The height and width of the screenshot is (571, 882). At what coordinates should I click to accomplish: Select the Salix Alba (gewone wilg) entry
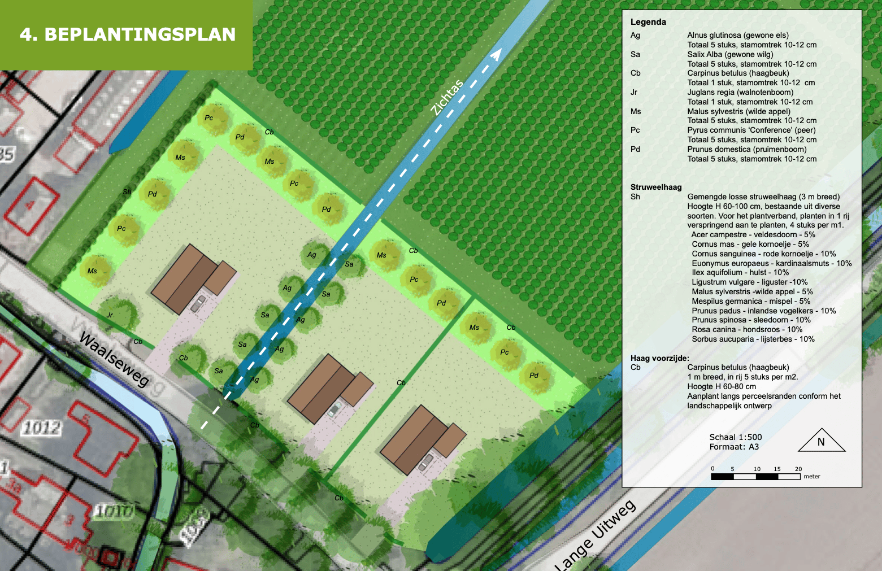pos(730,54)
